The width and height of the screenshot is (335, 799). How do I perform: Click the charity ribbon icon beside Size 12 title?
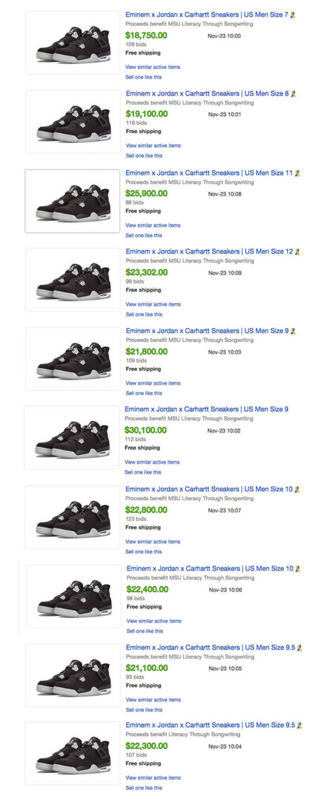pos(298,252)
